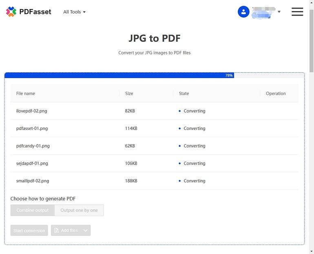Expand the account dropdown arrow
The height and width of the screenshot is (254, 314).
click(x=279, y=11)
